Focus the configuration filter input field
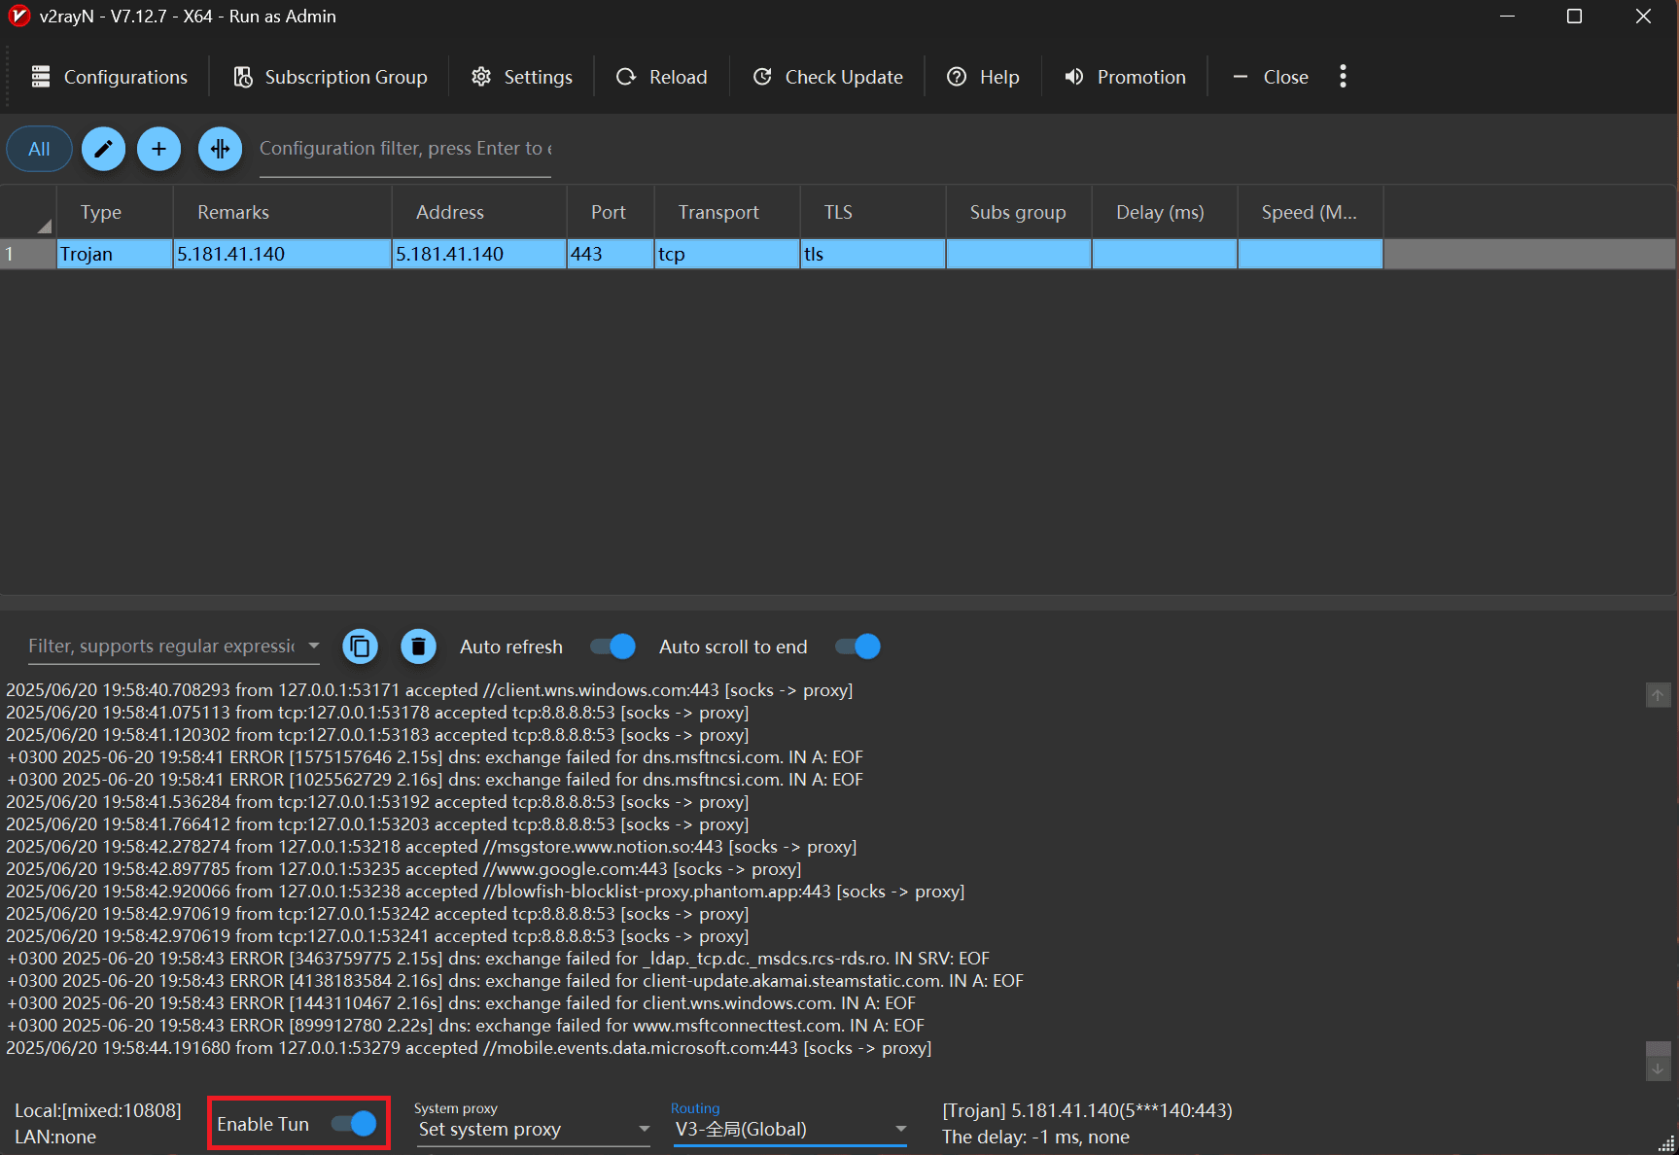The image size is (1679, 1155). click(x=404, y=149)
